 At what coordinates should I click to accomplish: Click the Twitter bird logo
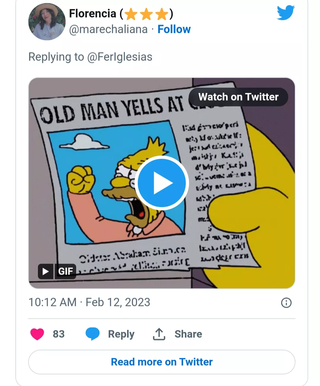click(286, 13)
